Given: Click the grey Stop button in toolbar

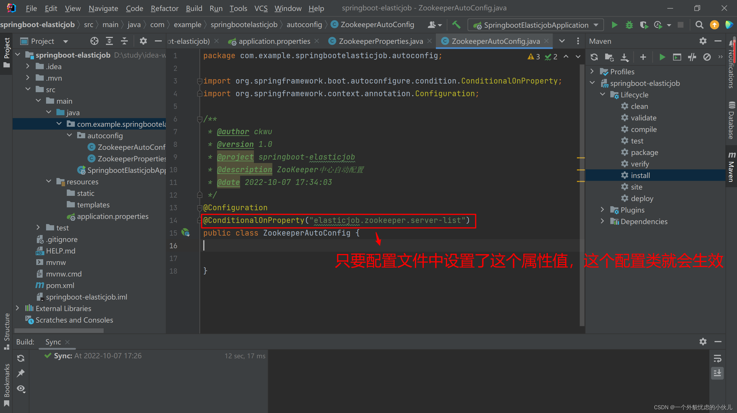Looking at the screenshot, I should point(681,25).
